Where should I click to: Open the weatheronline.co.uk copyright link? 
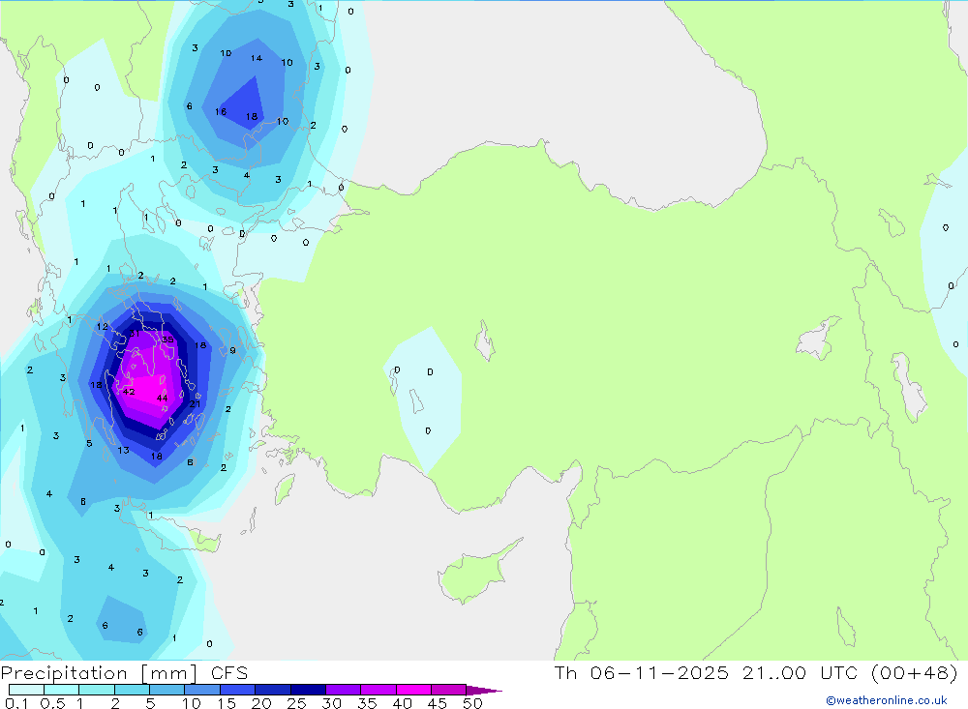[x=887, y=700]
